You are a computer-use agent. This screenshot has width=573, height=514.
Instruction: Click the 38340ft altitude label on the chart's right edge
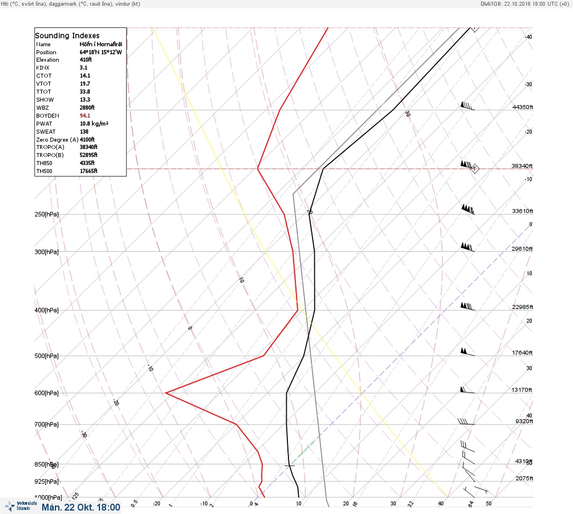(x=522, y=166)
